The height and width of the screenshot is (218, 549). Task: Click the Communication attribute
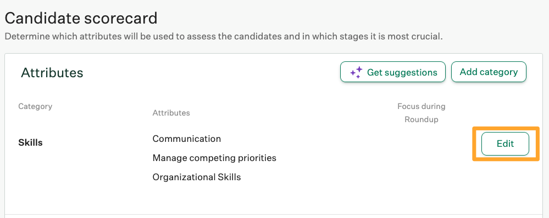coord(187,139)
